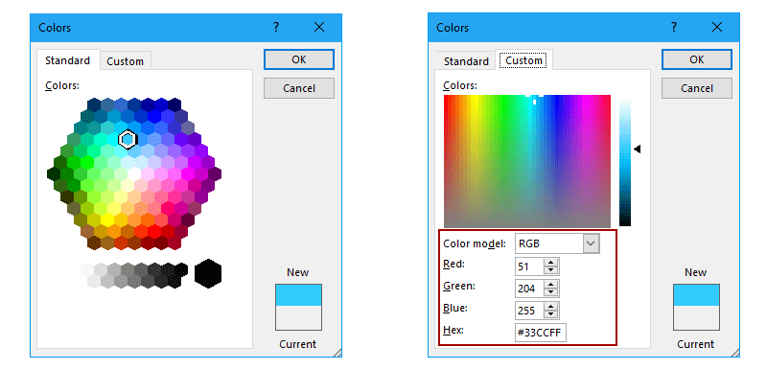This screenshot has height=370, width=767.
Task: Select the highlighted light blue hexagon
Action: pos(128,139)
